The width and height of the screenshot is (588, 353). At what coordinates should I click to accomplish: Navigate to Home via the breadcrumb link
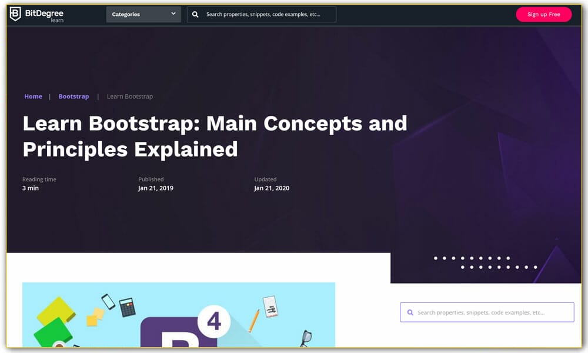(x=33, y=96)
